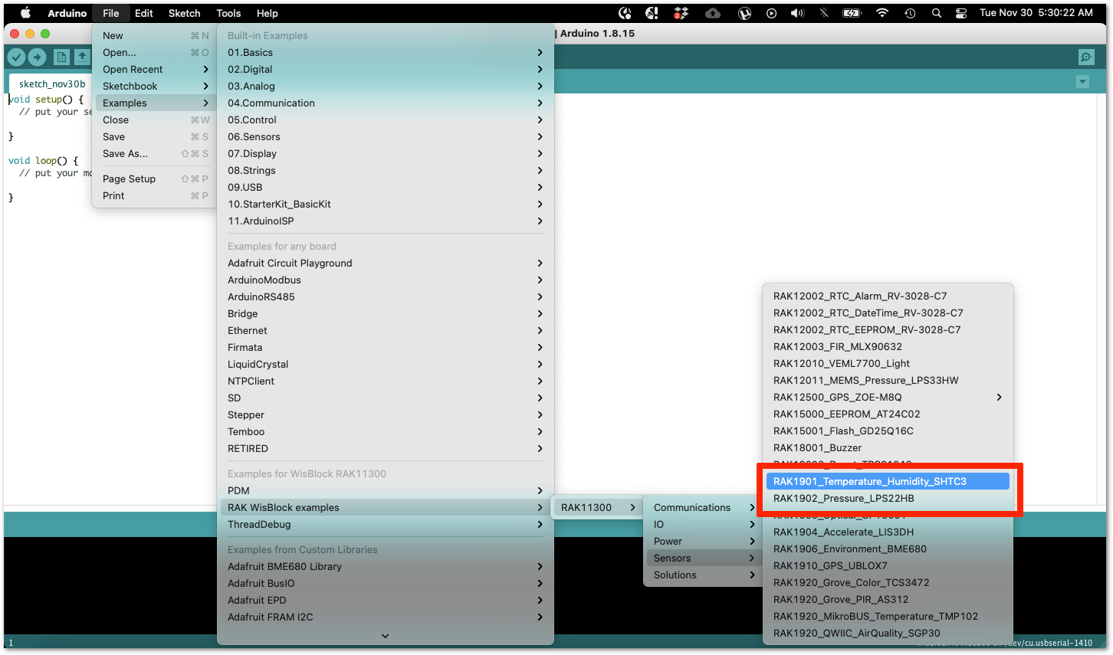Screen dimensions: 1113x655
Task: Click the sketch_nov30b tab
Action: pos(52,84)
